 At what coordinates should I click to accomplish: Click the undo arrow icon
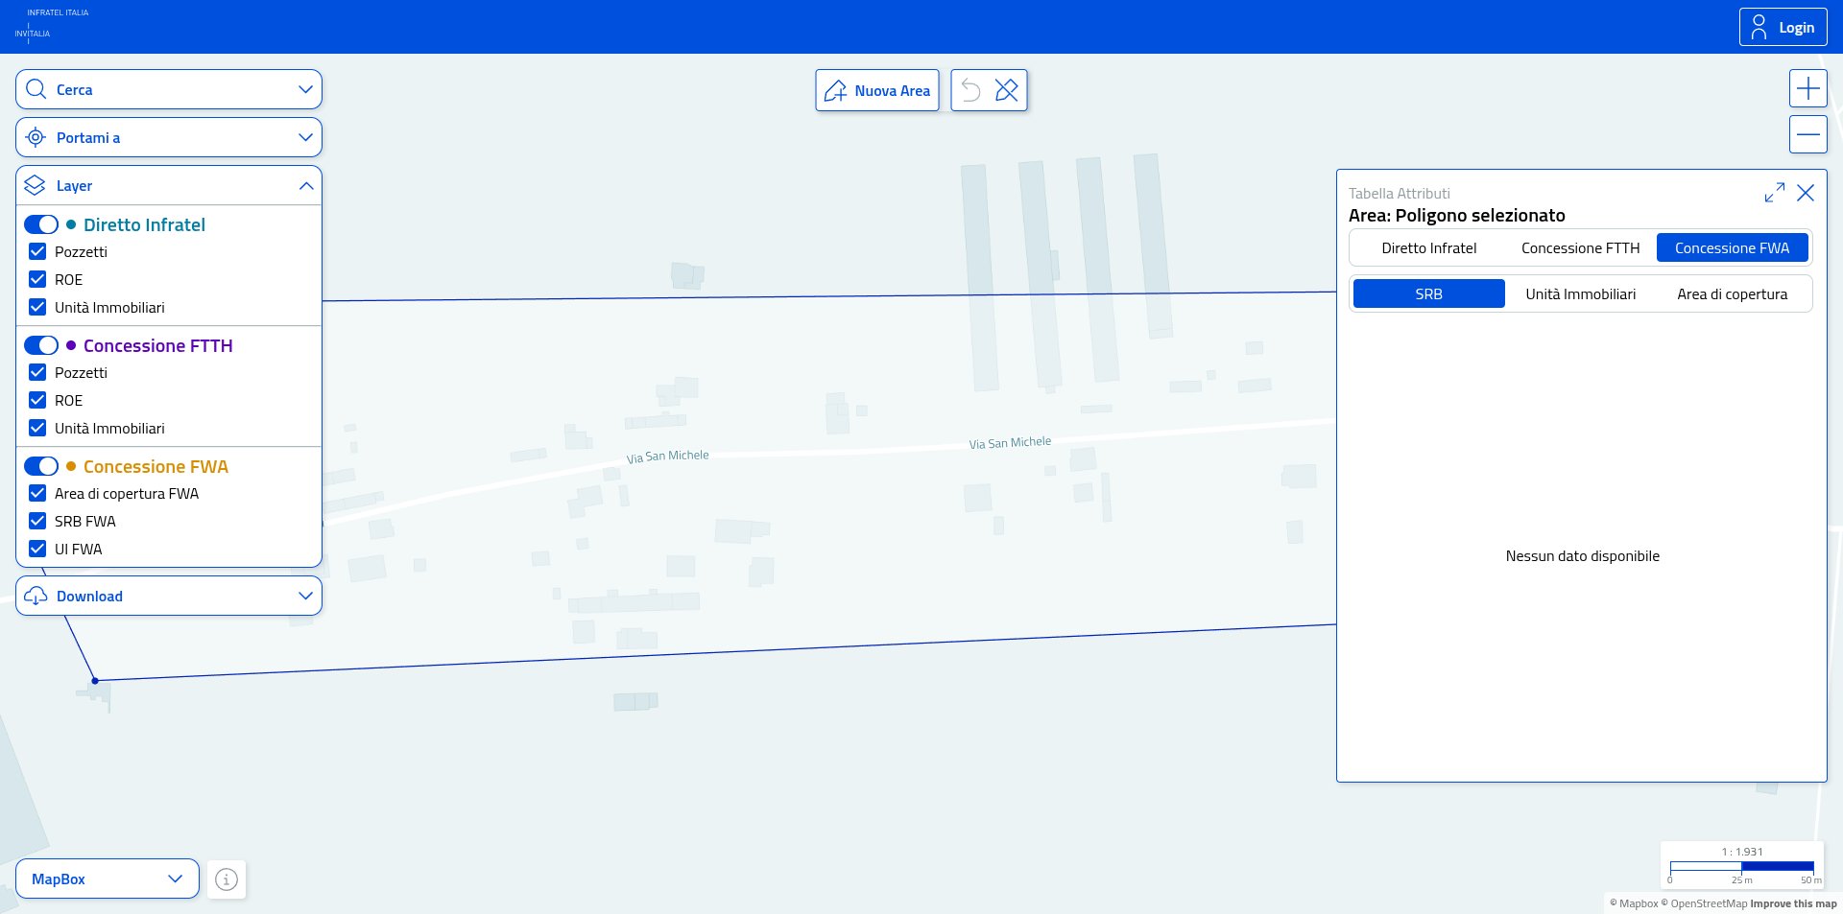click(970, 90)
